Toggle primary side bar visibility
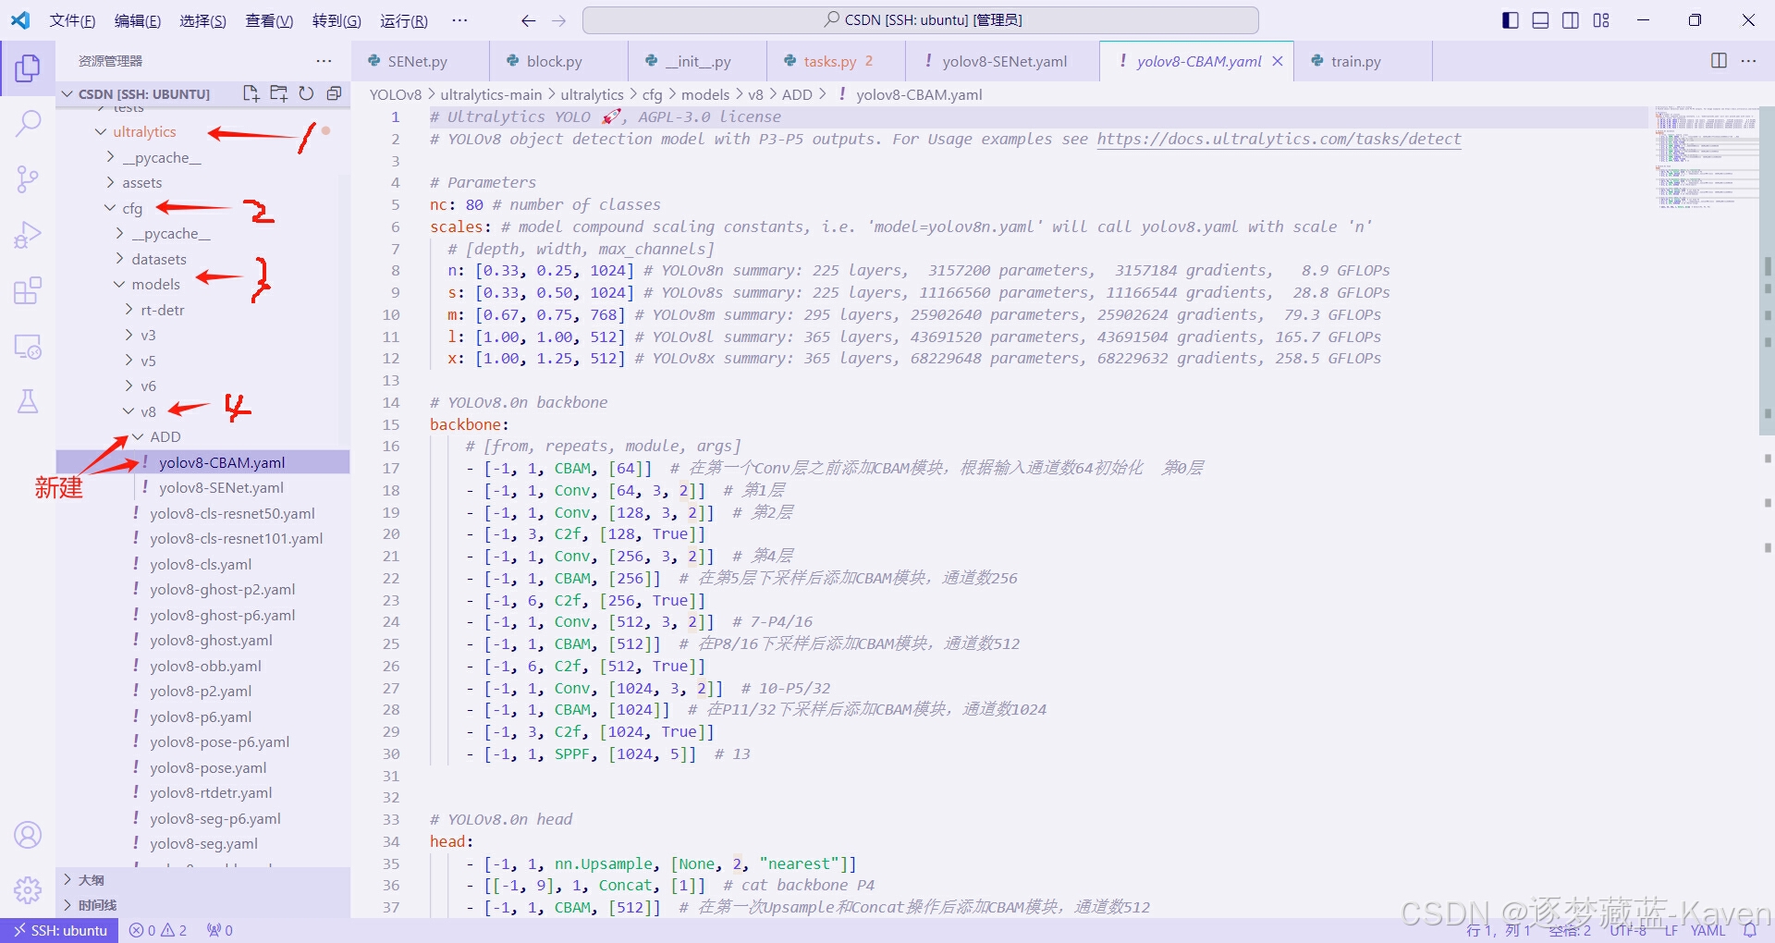Image resolution: width=1775 pixels, height=943 pixels. [1511, 20]
